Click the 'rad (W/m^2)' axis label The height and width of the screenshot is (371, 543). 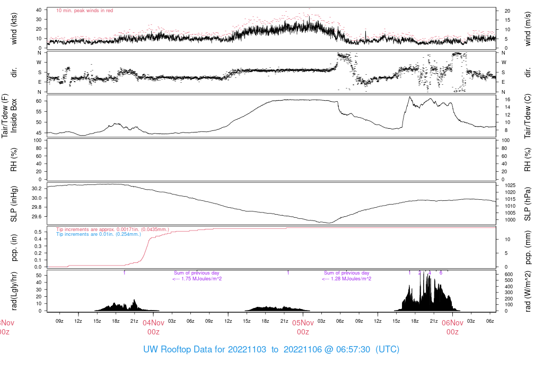(x=528, y=291)
